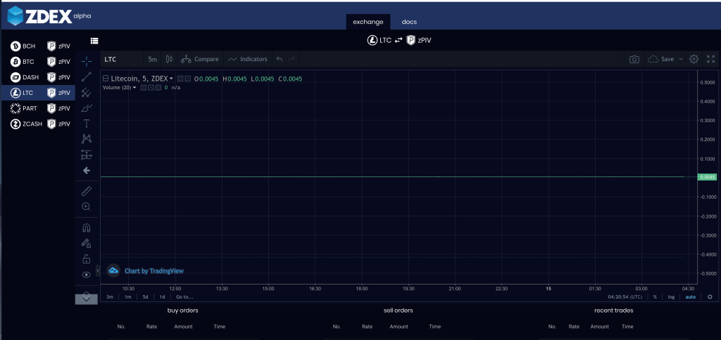Click the redo arrow
Screen dimensions: 721x340
(x=291, y=59)
